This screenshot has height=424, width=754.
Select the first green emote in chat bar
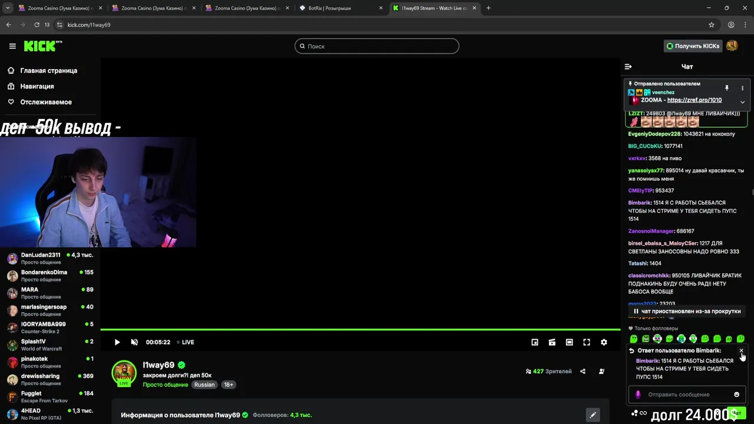pyautogui.click(x=634, y=339)
